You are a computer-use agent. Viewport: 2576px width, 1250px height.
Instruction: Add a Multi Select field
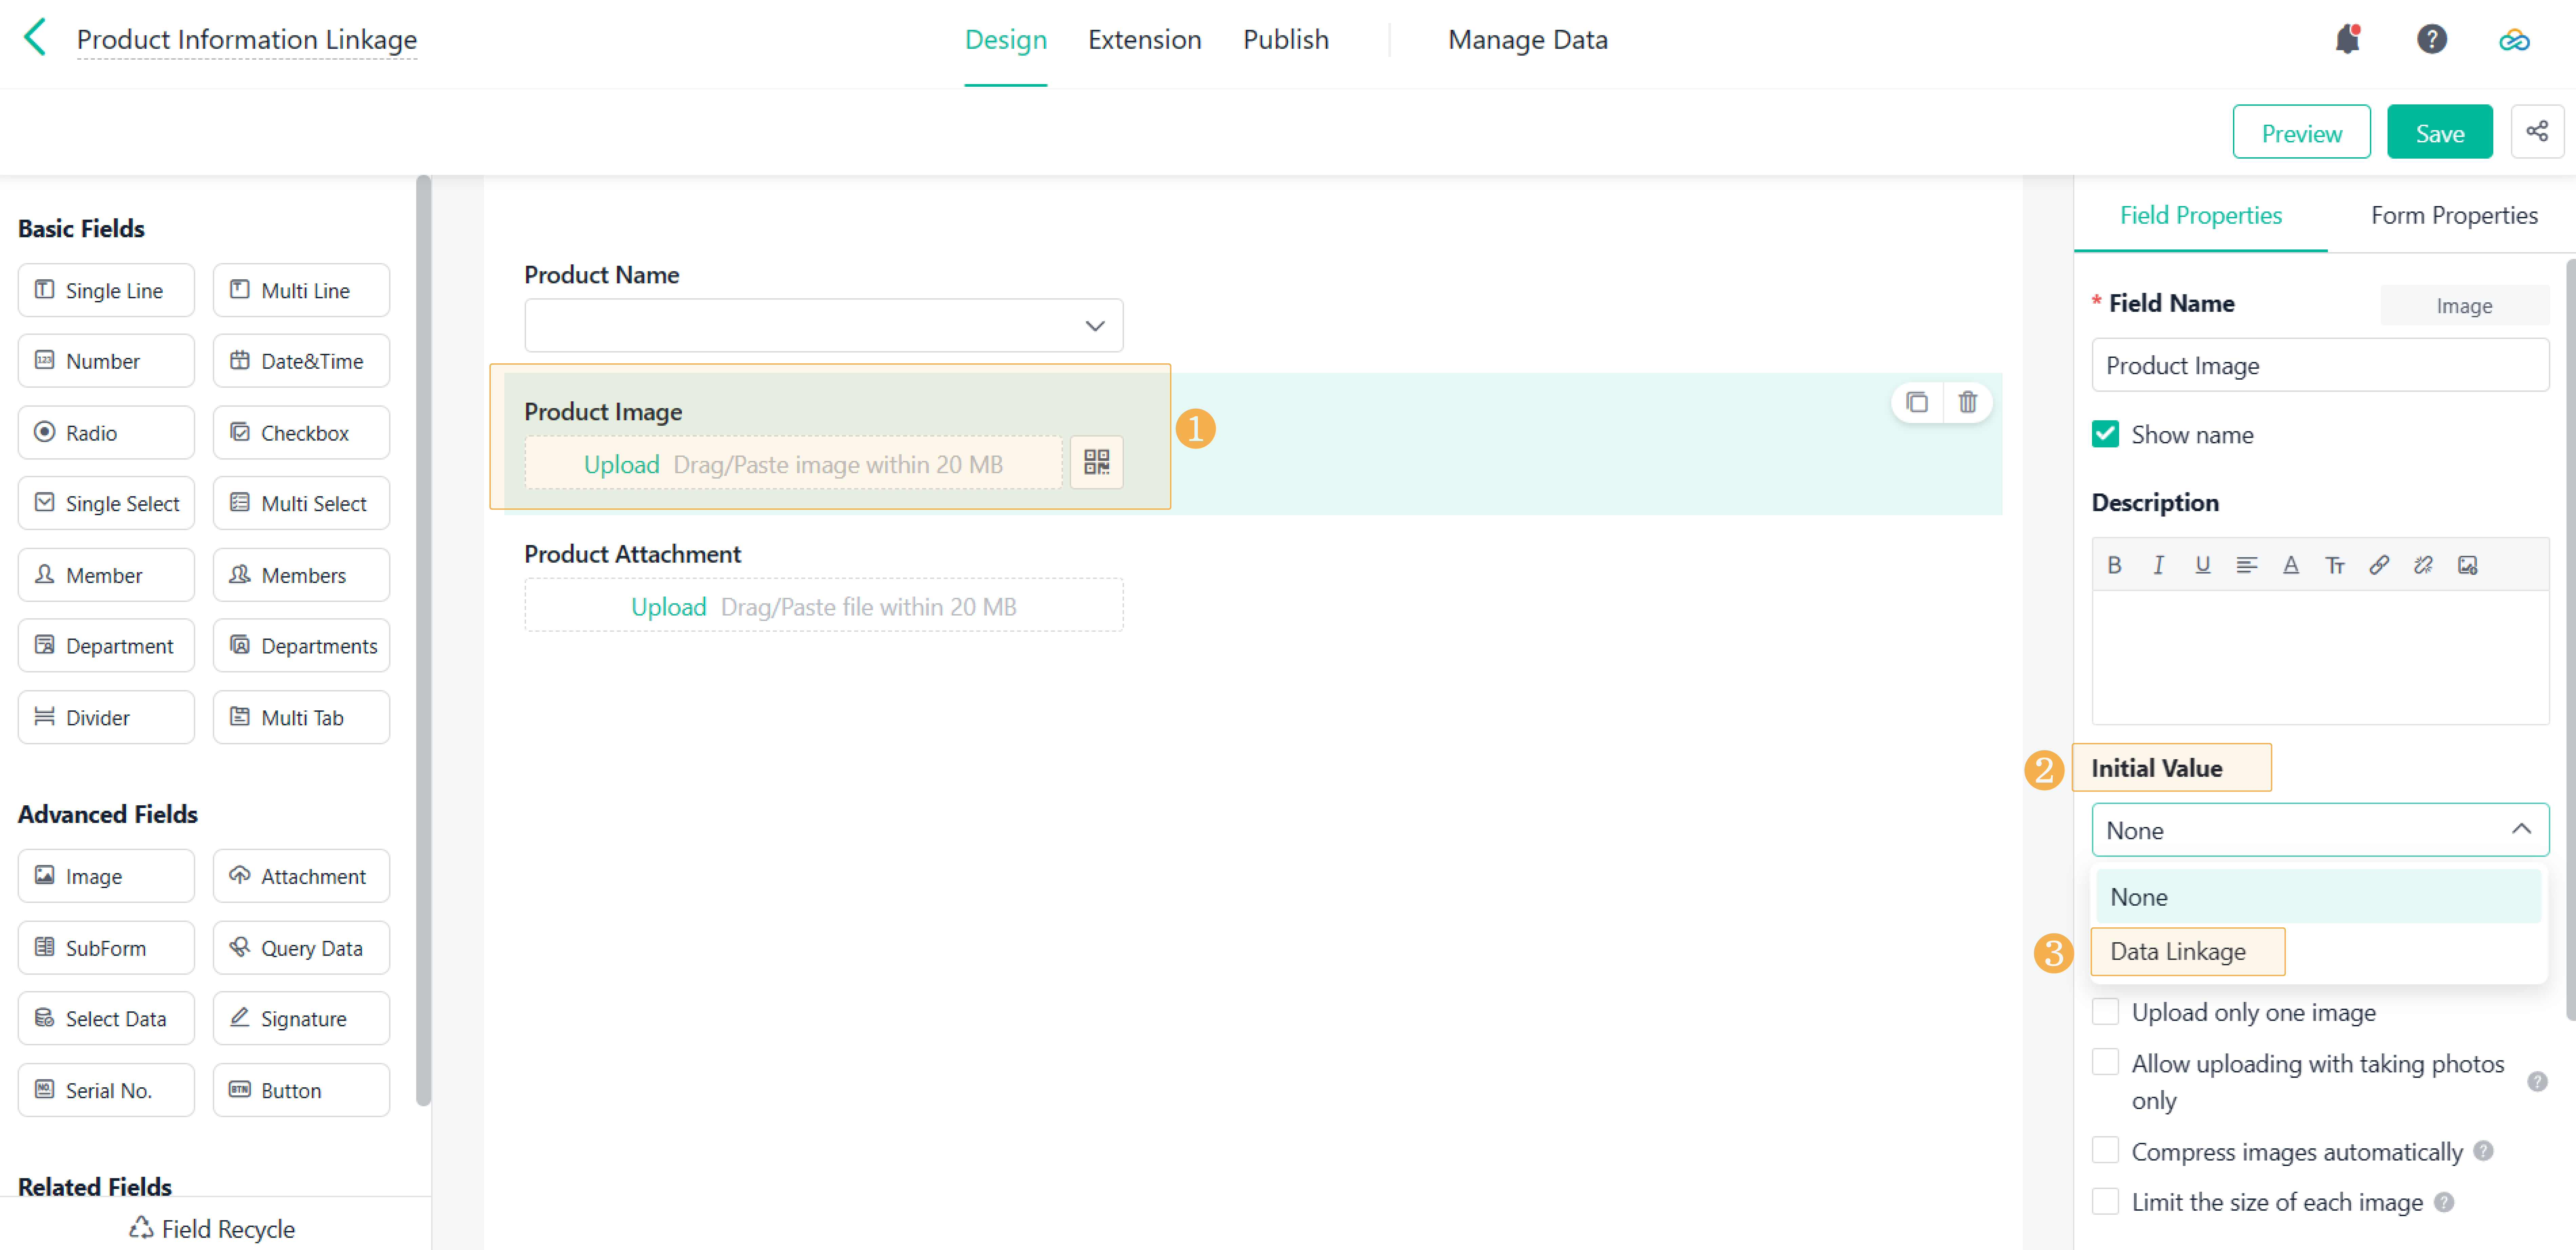[301, 503]
